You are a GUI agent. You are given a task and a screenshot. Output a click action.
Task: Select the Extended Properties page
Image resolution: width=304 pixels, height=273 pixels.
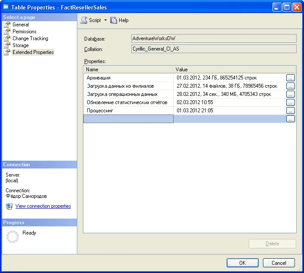(33, 52)
